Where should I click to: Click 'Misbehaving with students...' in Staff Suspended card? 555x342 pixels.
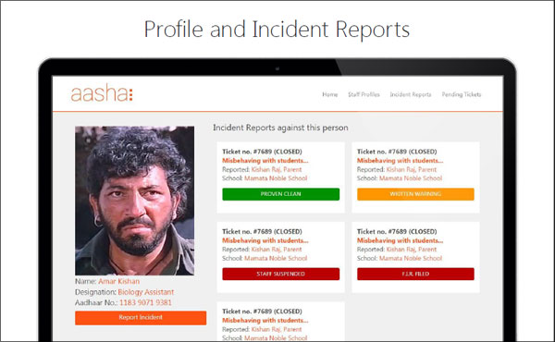(x=265, y=240)
